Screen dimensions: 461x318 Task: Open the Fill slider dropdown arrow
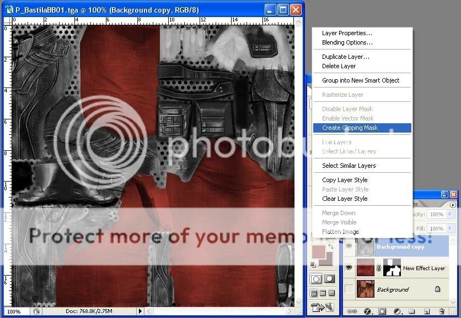click(x=450, y=228)
